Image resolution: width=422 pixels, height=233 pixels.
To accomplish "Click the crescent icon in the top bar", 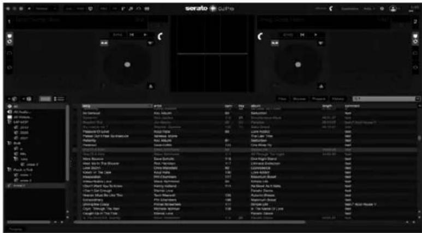I will coord(331,9).
